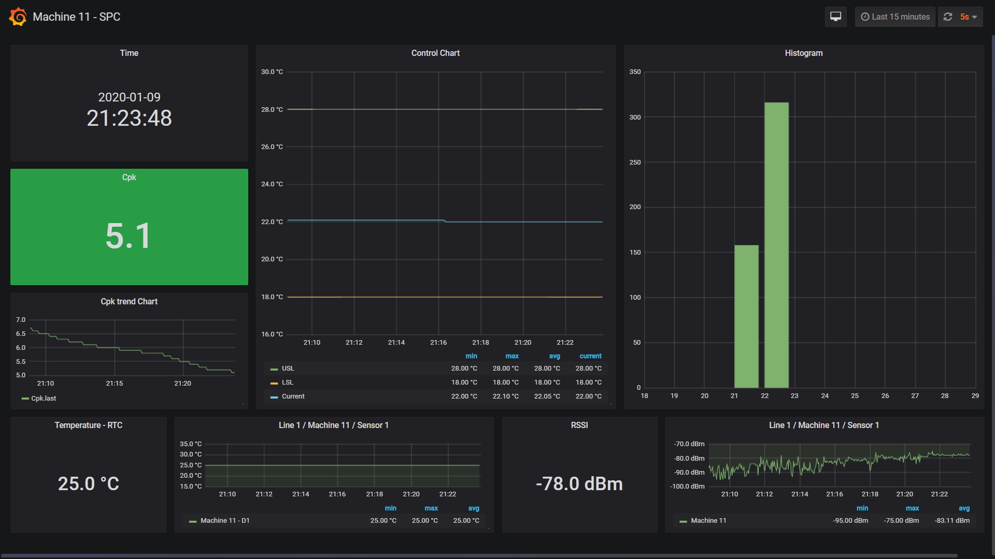Open the Last 15 minutes time range
Viewport: 995px width, 559px height.
point(900,17)
